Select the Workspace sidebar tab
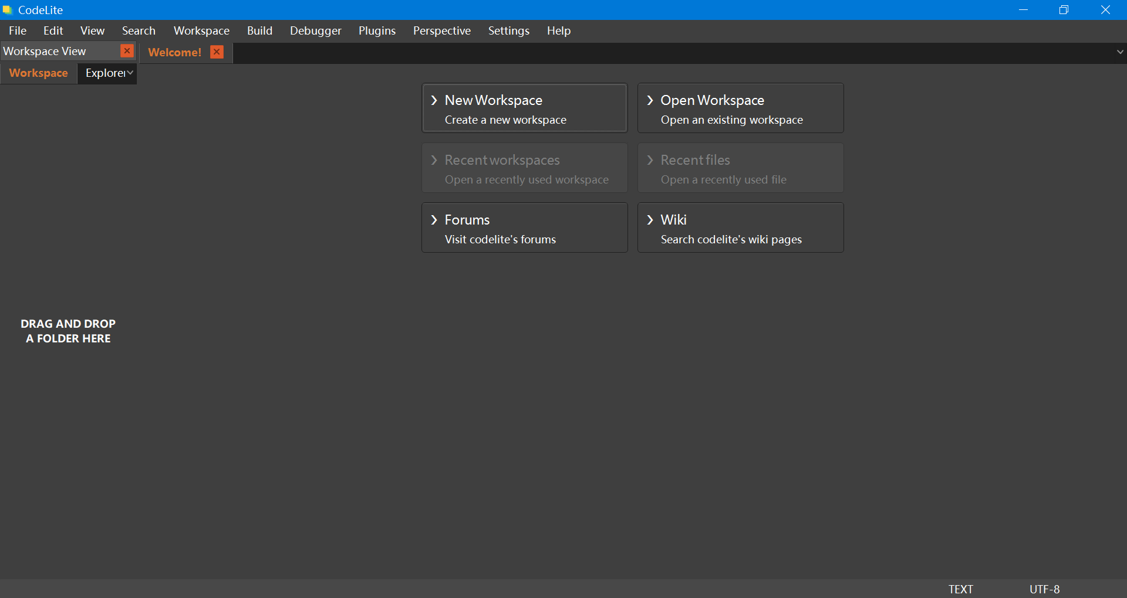 coord(39,73)
